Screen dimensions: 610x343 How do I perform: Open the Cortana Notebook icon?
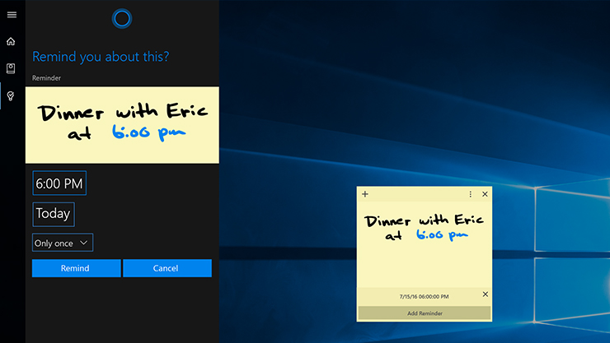12,68
